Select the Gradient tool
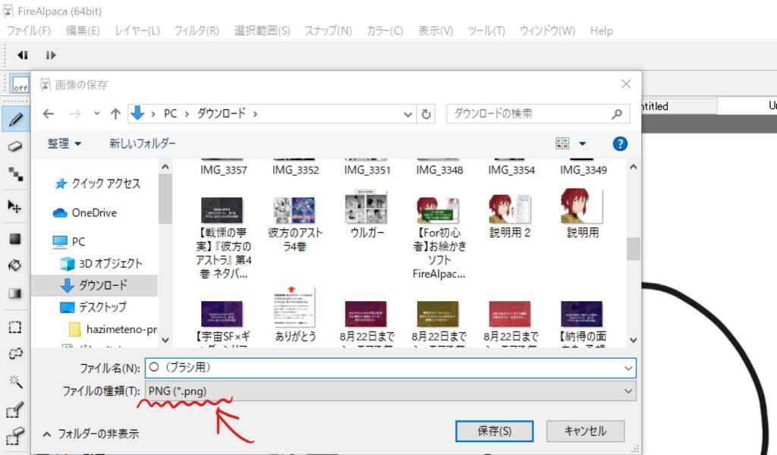Viewport: 777px width, 455px height. (x=15, y=294)
